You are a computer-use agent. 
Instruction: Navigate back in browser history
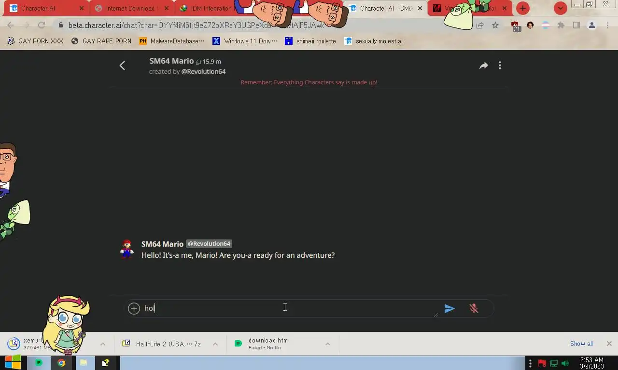[x=11, y=25]
